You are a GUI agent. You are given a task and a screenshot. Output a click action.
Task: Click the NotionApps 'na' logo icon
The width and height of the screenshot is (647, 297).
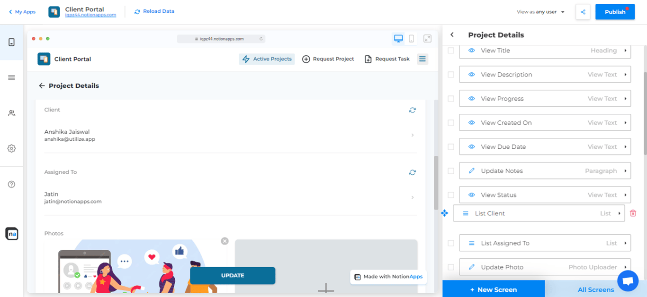point(11,234)
